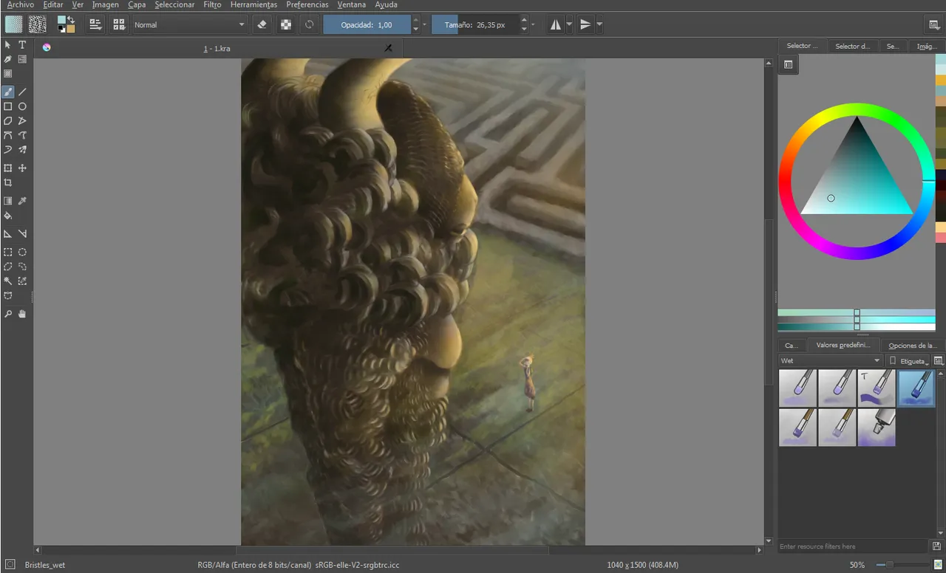Select the rectangular selection tool
Viewport: 946px width, 573px height.
coord(8,252)
